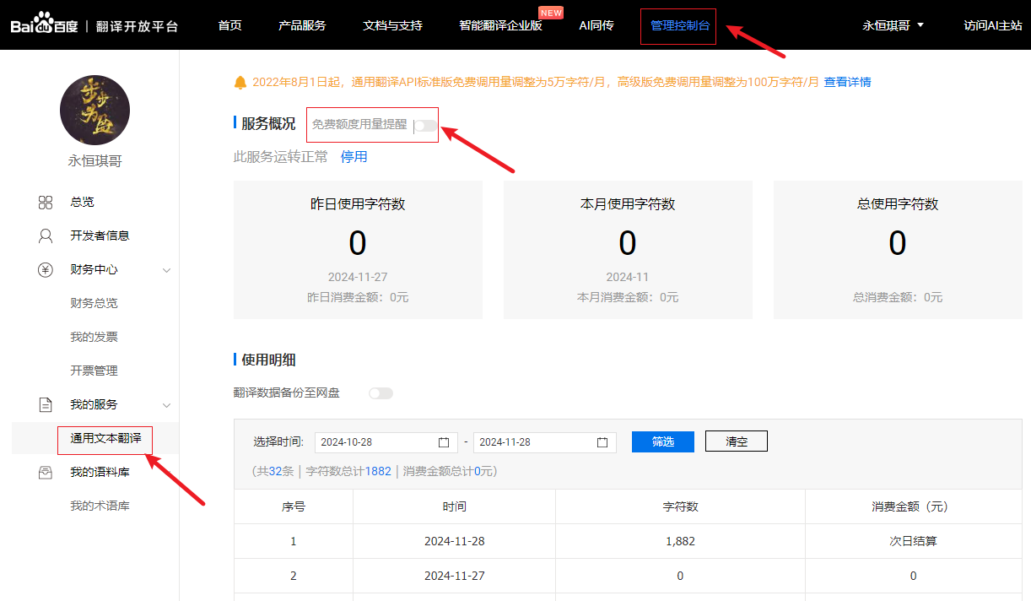Viewport: 1031px width, 601px height.
Task: Open 财务总览 in the sidebar
Action: point(94,303)
